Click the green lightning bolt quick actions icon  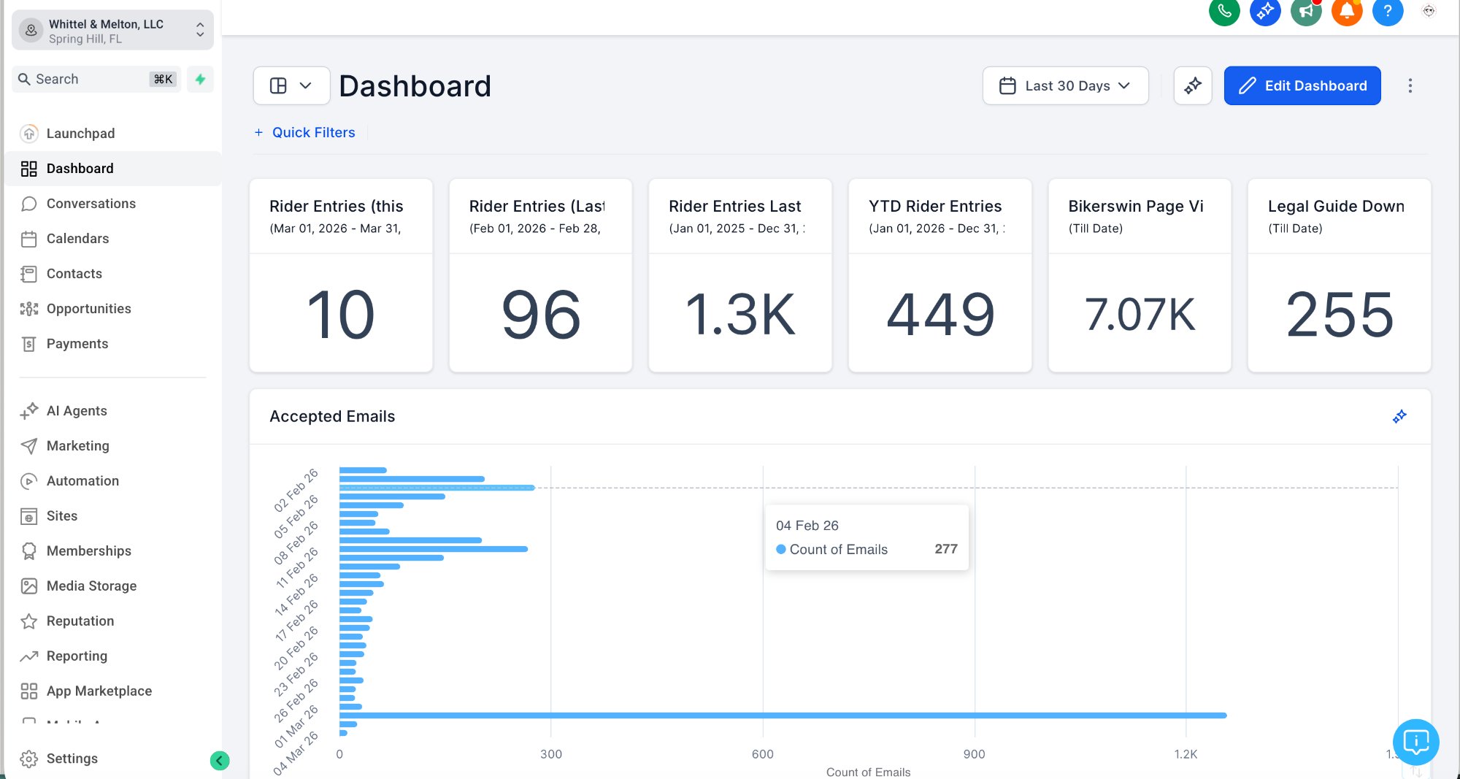click(200, 79)
